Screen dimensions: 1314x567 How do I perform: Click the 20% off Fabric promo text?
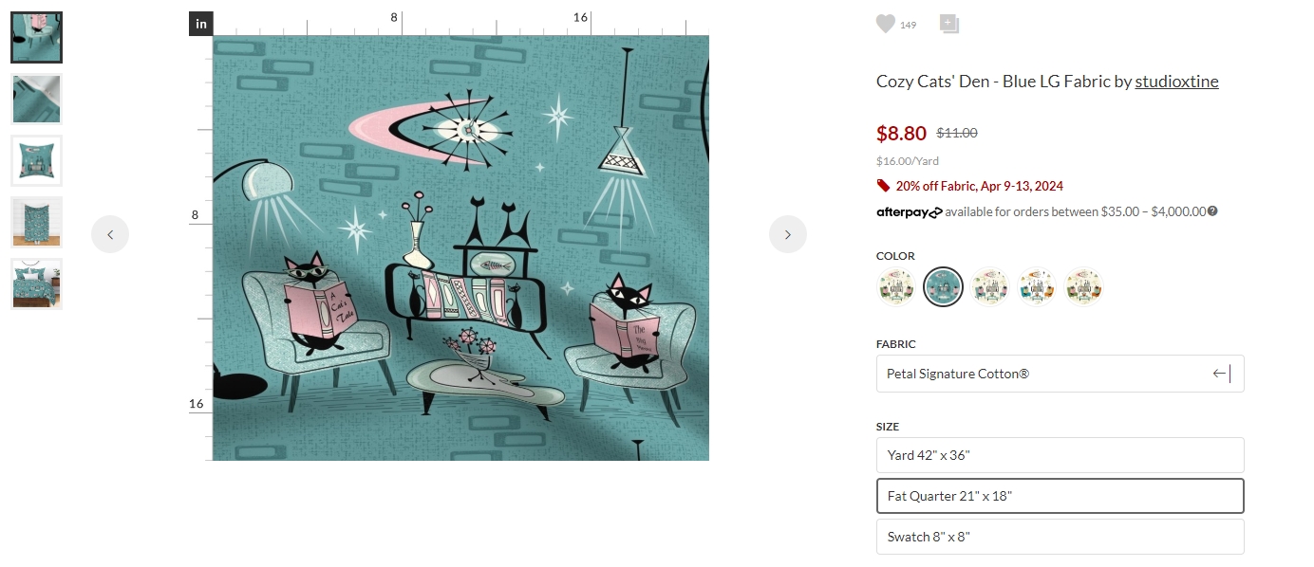979,186
